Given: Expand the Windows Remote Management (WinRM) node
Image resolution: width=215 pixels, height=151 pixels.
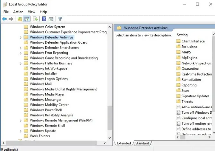Looking at the screenshot, I should (x=21, y=120).
